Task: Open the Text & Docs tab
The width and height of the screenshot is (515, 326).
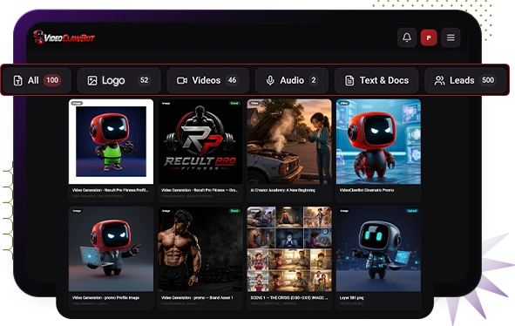Action: [376, 80]
